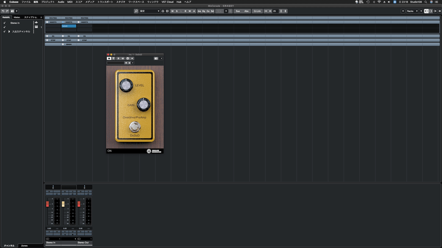Enable the Q-Link button

click(257, 11)
